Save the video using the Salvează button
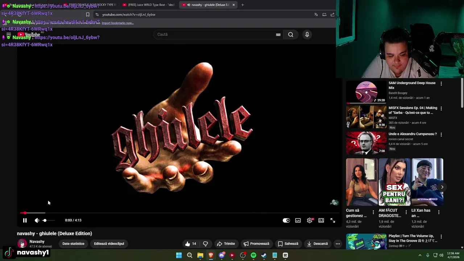This screenshot has height=261, width=464. point(288,244)
